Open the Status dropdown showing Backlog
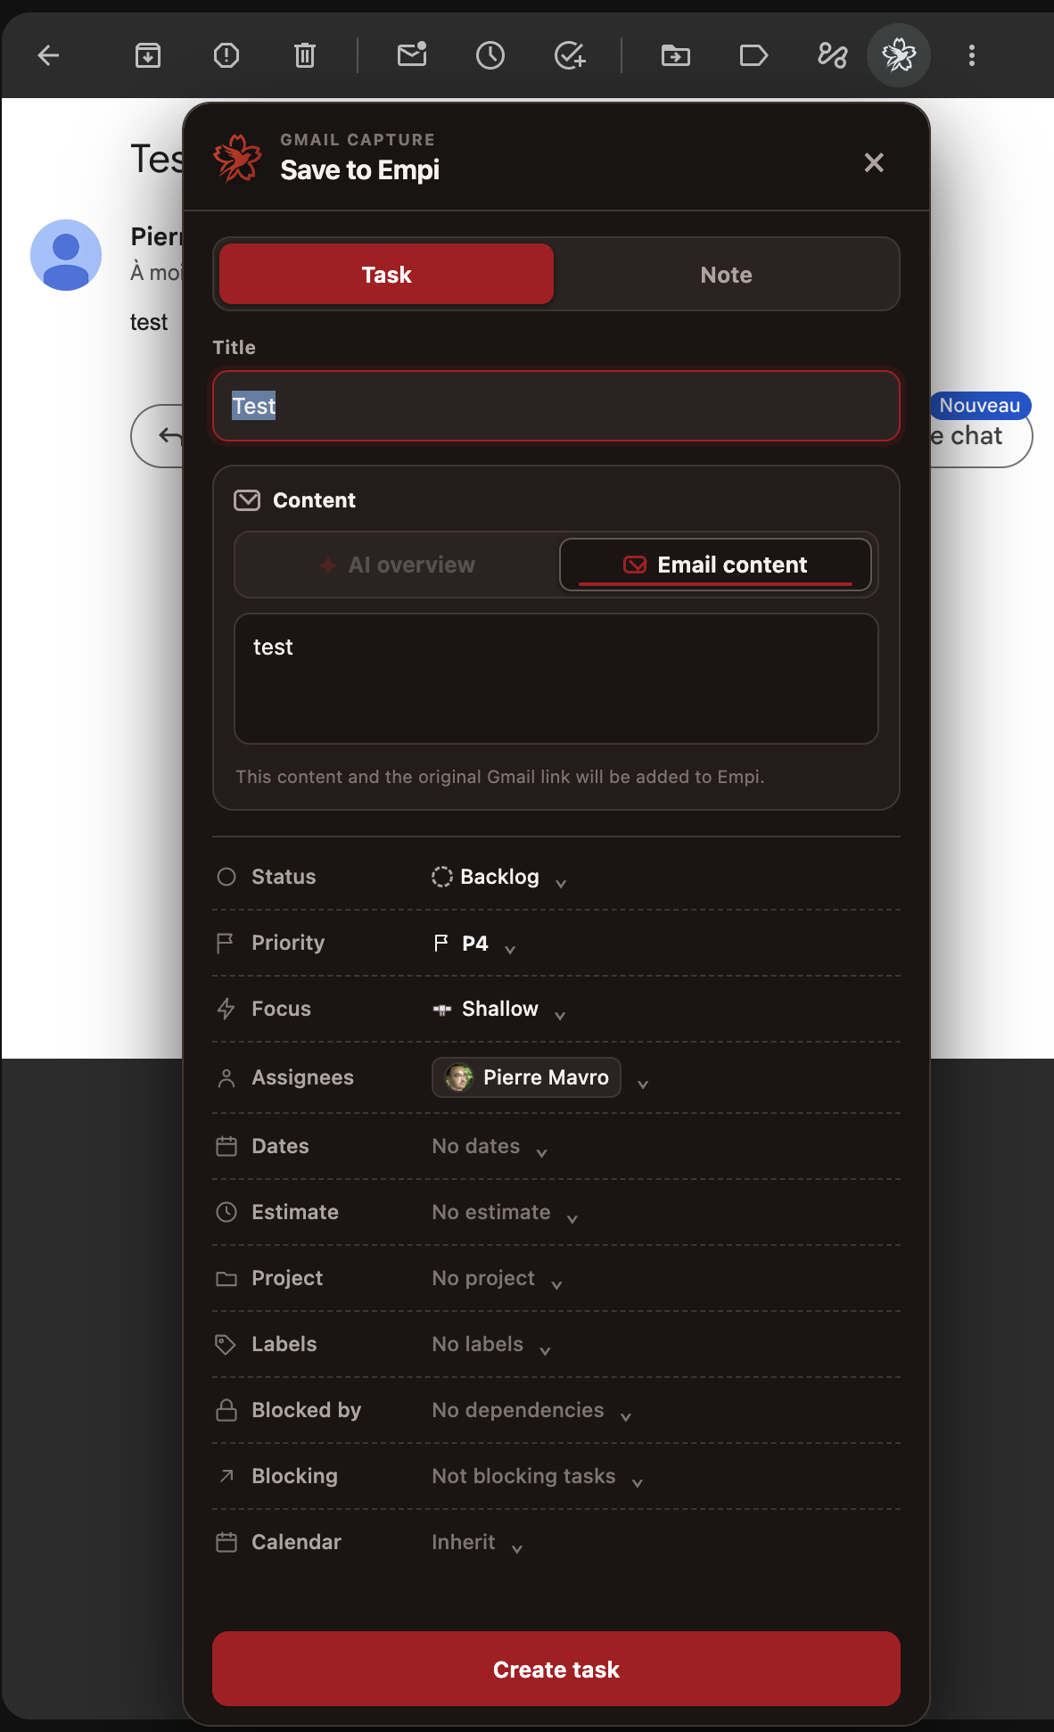 tap(499, 877)
